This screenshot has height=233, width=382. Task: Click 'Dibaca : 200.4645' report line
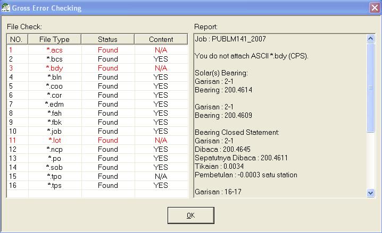coord(222,149)
